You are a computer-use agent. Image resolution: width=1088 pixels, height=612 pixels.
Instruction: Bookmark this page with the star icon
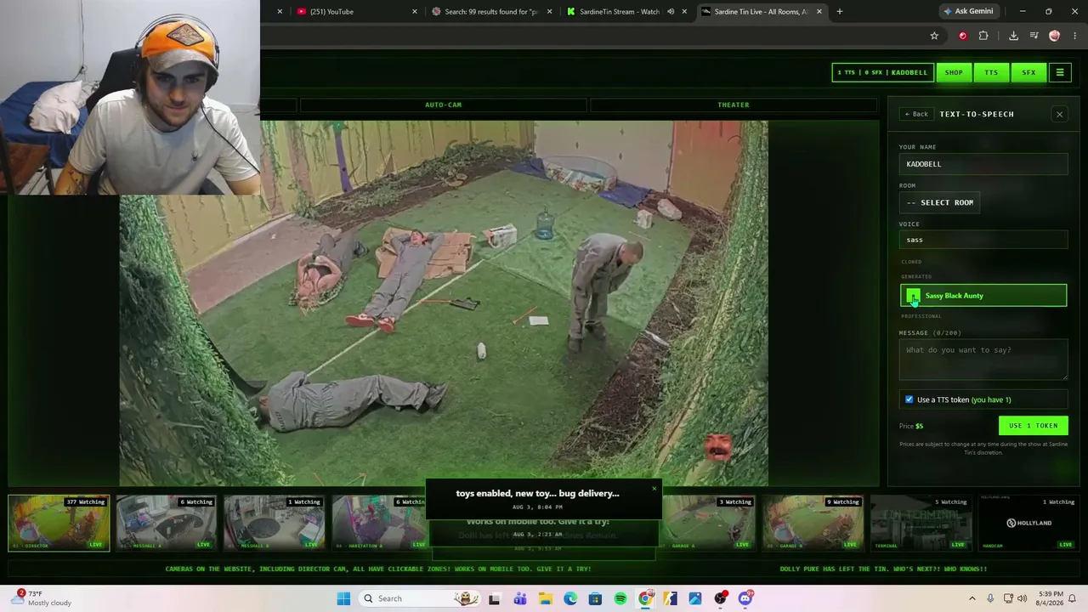coord(934,36)
